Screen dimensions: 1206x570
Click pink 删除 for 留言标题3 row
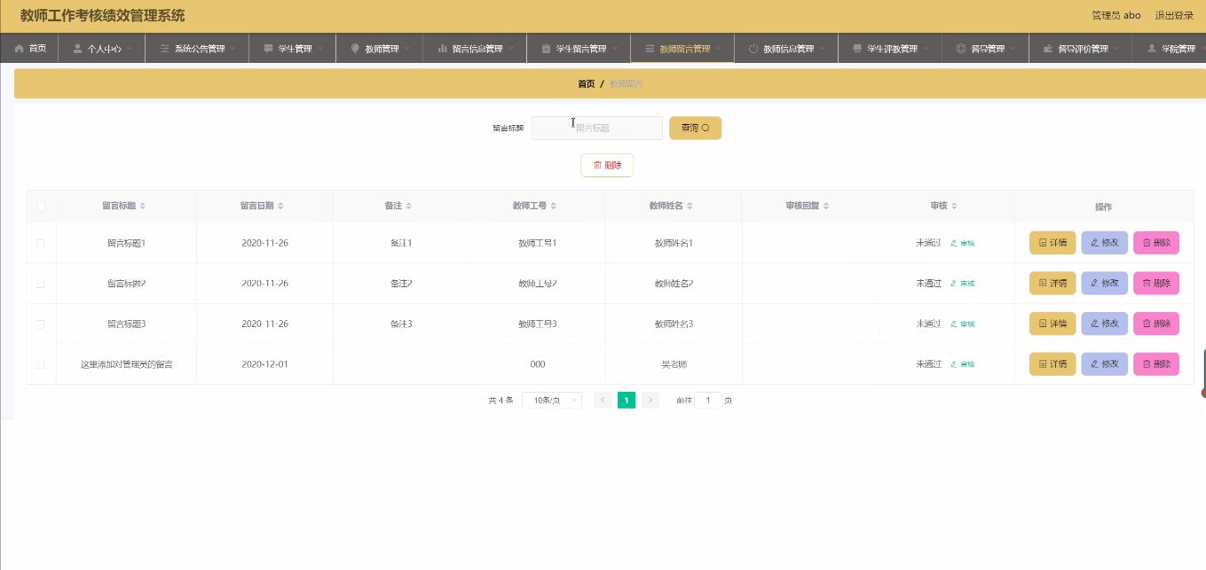[x=1156, y=324]
